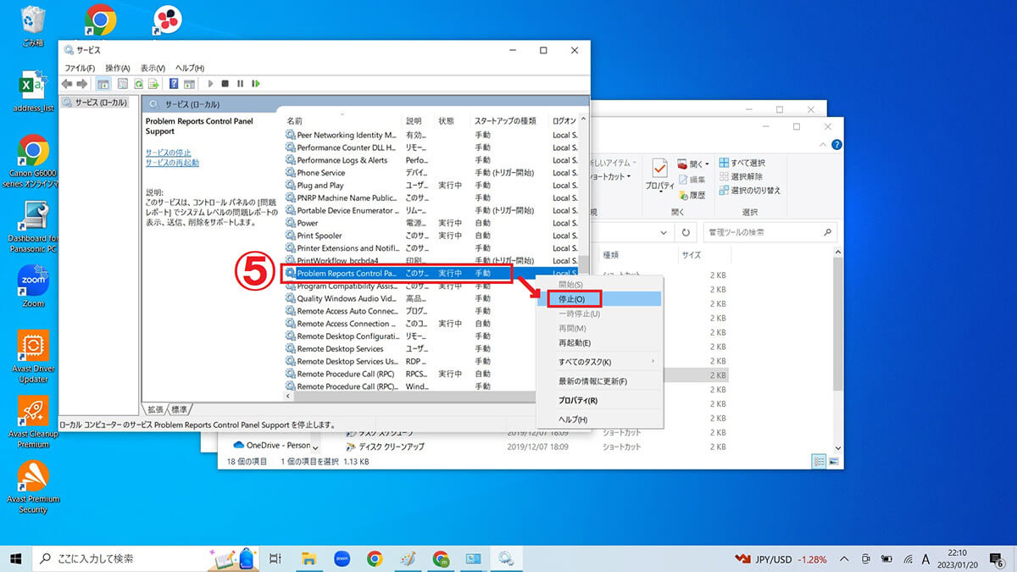The width and height of the screenshot is (1017, 572).
Task: Open Avast Driver Updater desktop icon
Action: coord(33,355)
